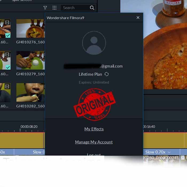Click the Expires: Unlimited text
Image resolution: width=187 pixels, height=187 pixels.
(94, 82)
